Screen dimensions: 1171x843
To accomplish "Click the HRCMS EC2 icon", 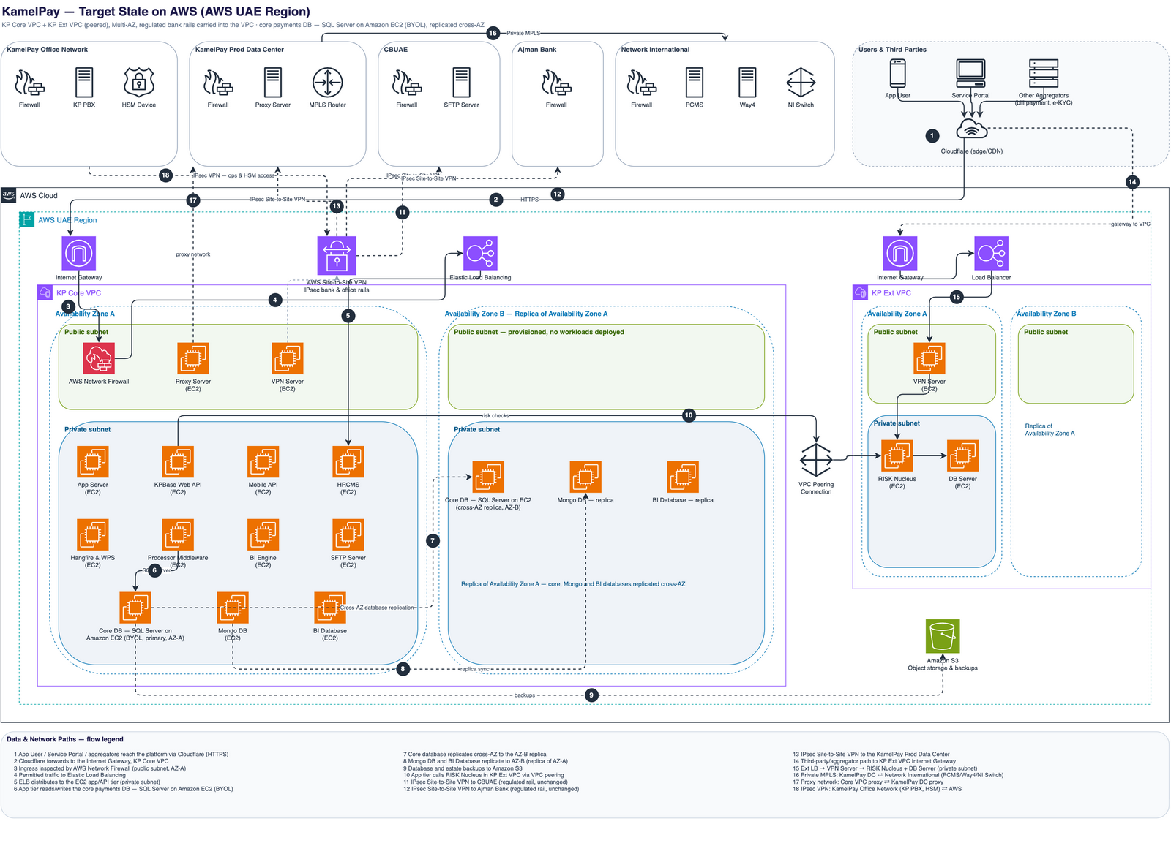I will pos(348,461).
